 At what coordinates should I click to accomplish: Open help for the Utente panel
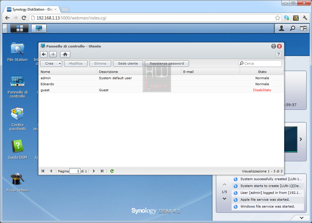[x=278, y=54]
